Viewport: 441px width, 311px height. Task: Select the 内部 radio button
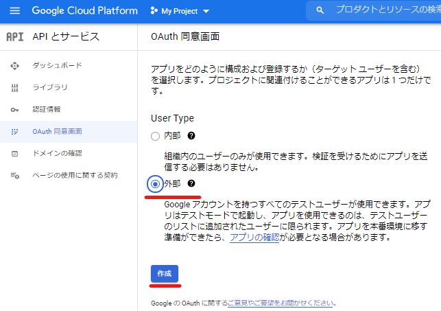point(155,136)
